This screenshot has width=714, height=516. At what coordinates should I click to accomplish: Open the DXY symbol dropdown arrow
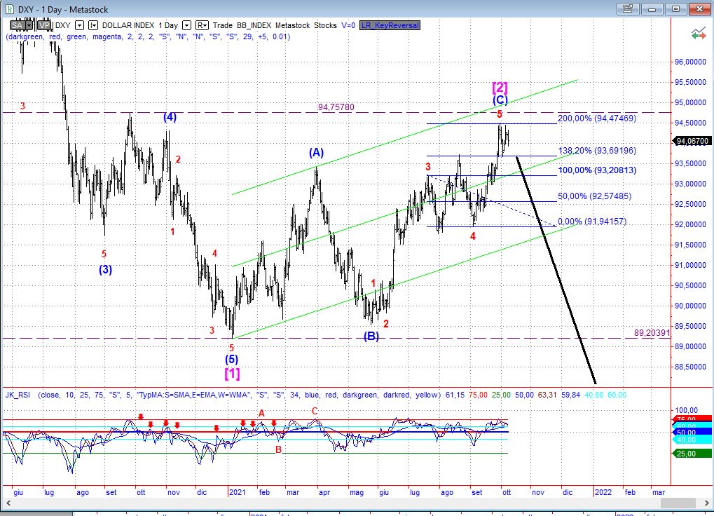coord(80,25)
